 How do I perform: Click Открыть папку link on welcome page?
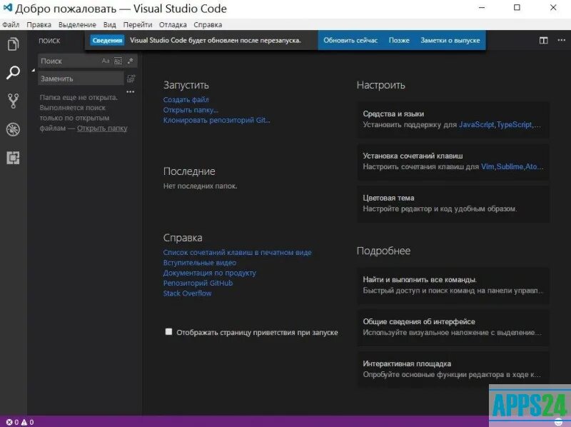(x=191, y=110)
